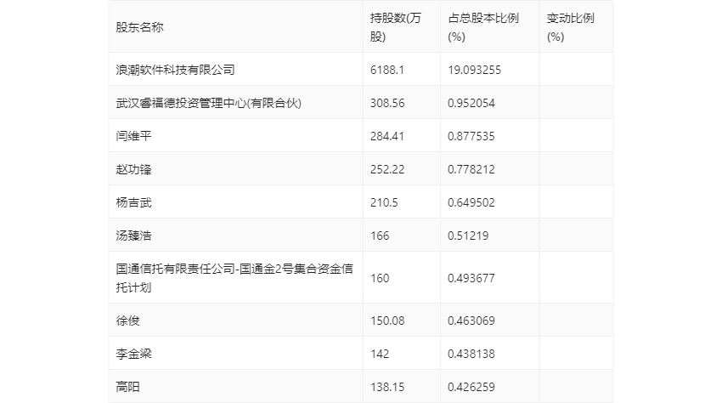
Task: Select shareholder 国通信托有限责任公司-国通金2号集合资金信托计划
Action: pyautogui.click(x=234, y=277)
